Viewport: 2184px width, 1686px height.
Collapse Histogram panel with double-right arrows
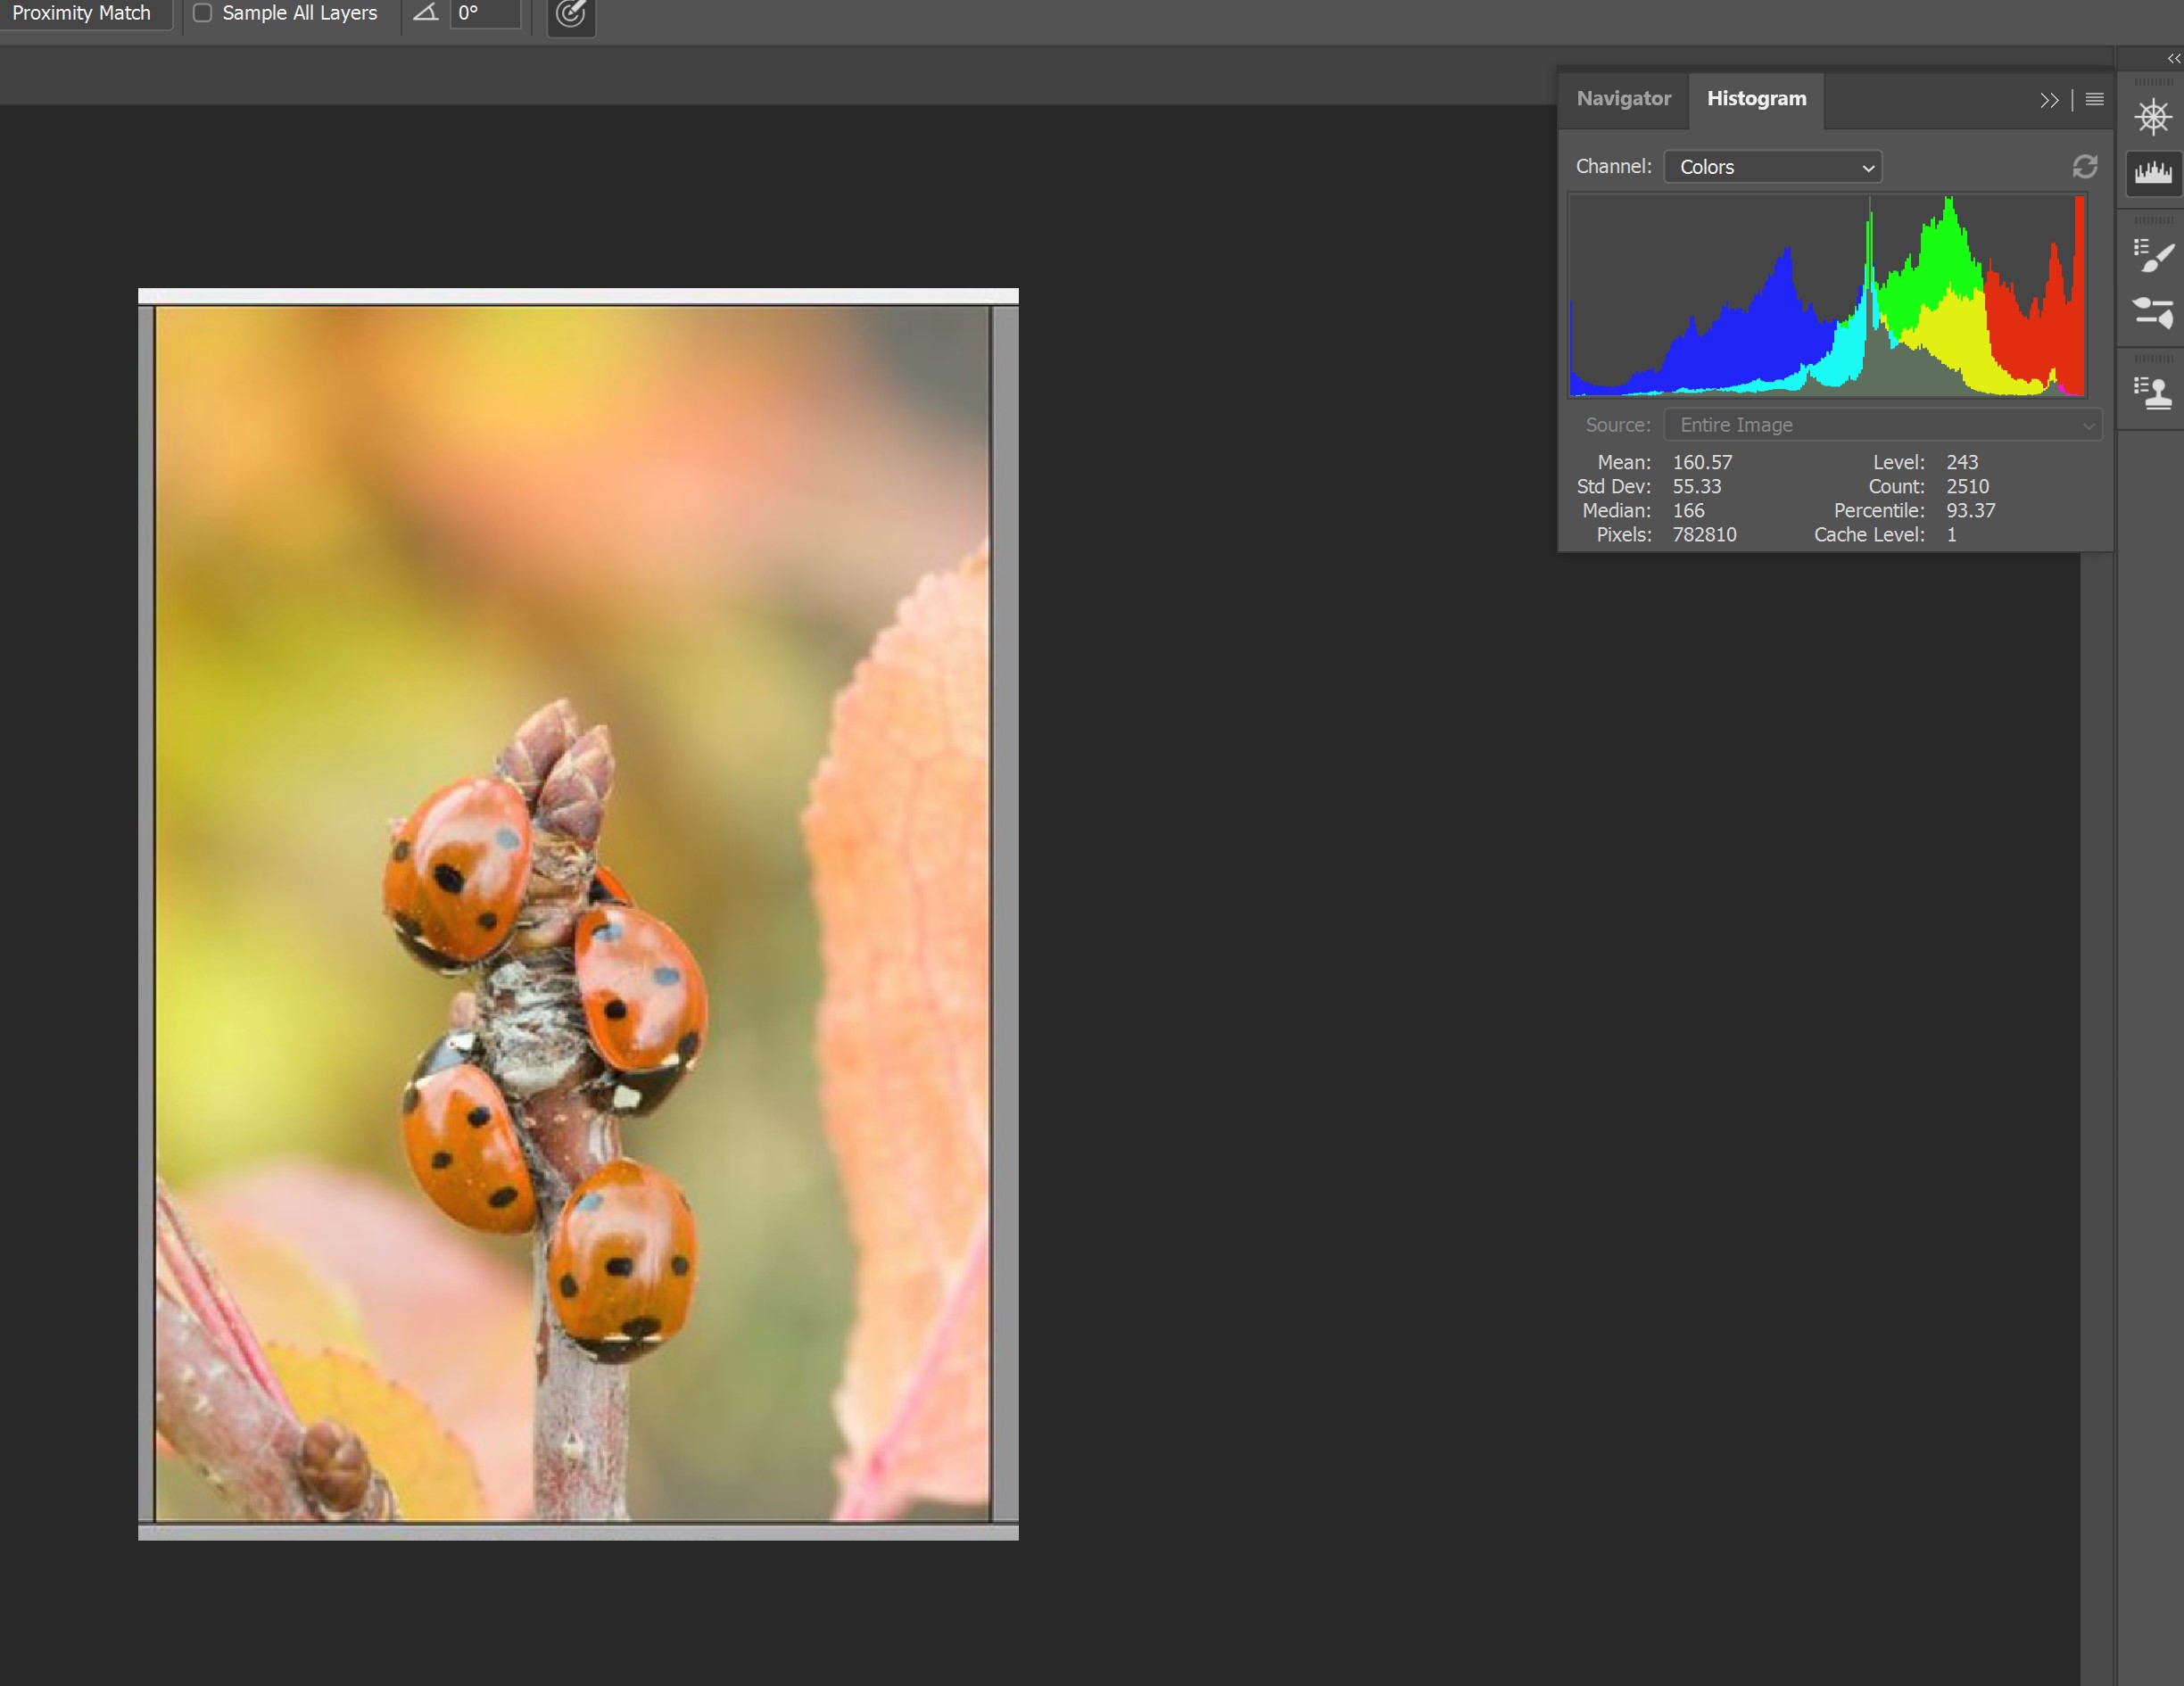coord(2049,100)
